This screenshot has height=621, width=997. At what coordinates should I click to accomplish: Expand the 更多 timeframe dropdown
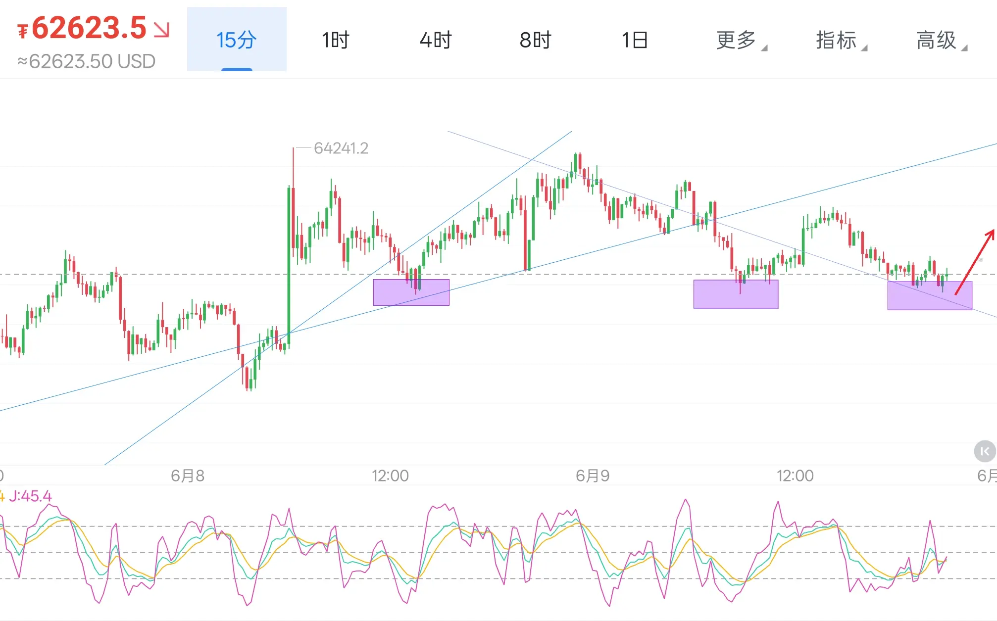coord(741,40)
